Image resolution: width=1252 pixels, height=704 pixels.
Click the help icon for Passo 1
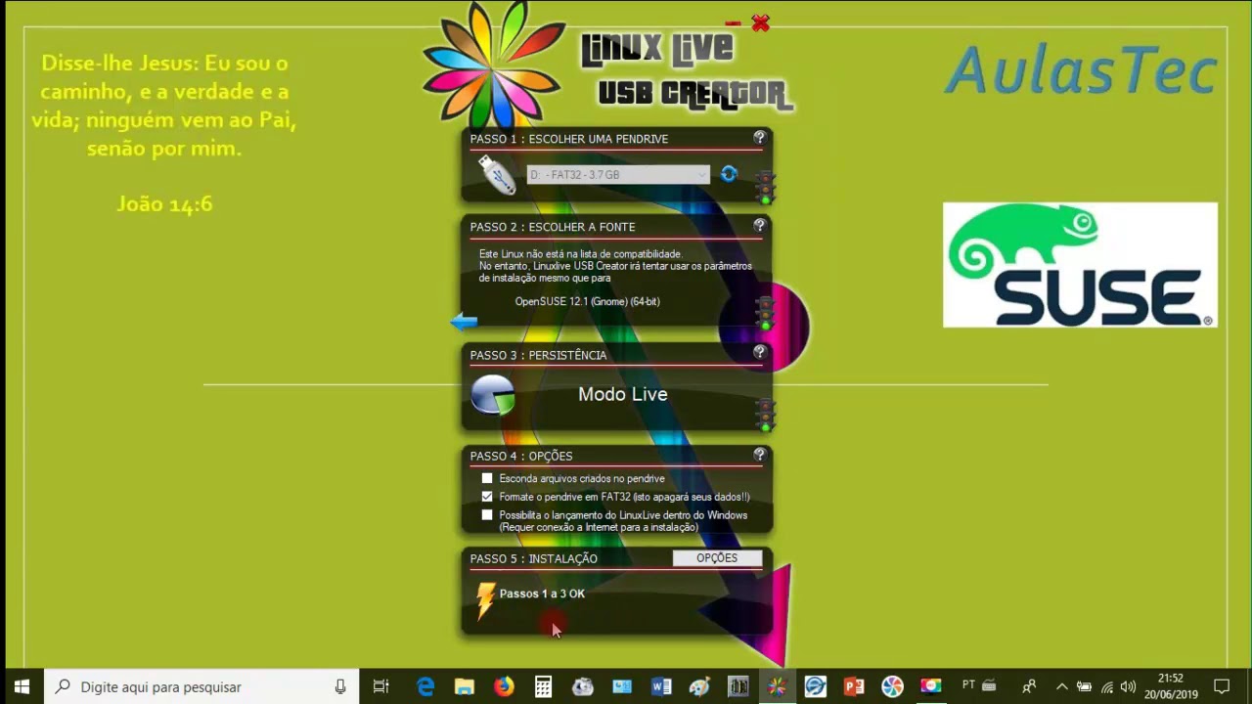(x=759, y=138)
